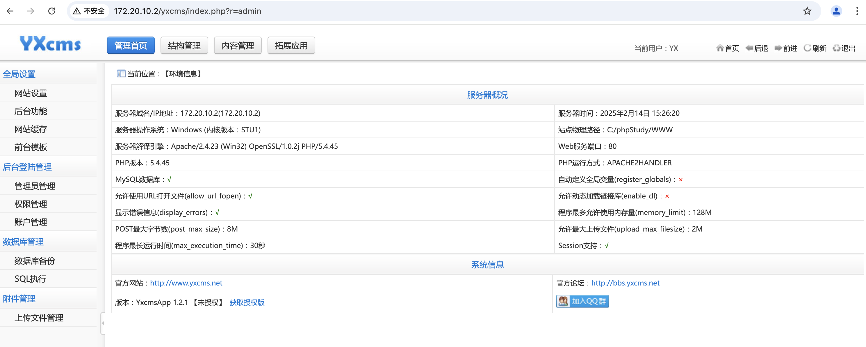Bookmark this page with star icon
Image resolution: width=866 pixels, height=347 pixels.
(807, 11)
